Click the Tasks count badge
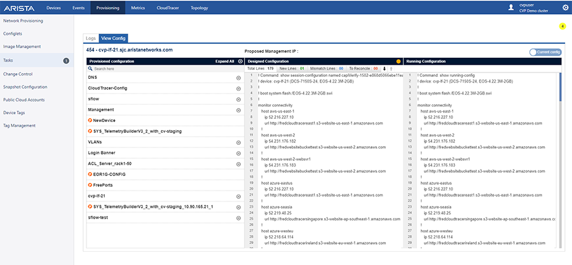572x265 pixels. [66, 60]
